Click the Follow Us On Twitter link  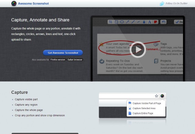click(x=176, y=4)
